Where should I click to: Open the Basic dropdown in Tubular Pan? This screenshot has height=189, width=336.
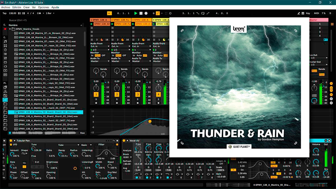pyautogui.click(x=87, y=145)
